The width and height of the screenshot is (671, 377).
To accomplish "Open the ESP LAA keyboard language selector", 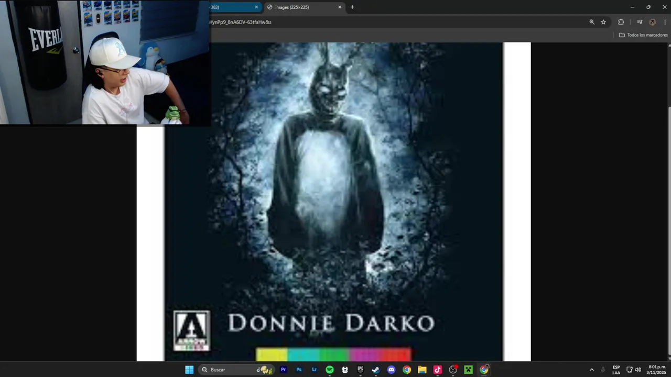I will (616, 370).
